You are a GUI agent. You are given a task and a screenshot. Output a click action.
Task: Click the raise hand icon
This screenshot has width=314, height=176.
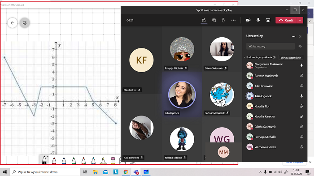[x=223, y=20]
